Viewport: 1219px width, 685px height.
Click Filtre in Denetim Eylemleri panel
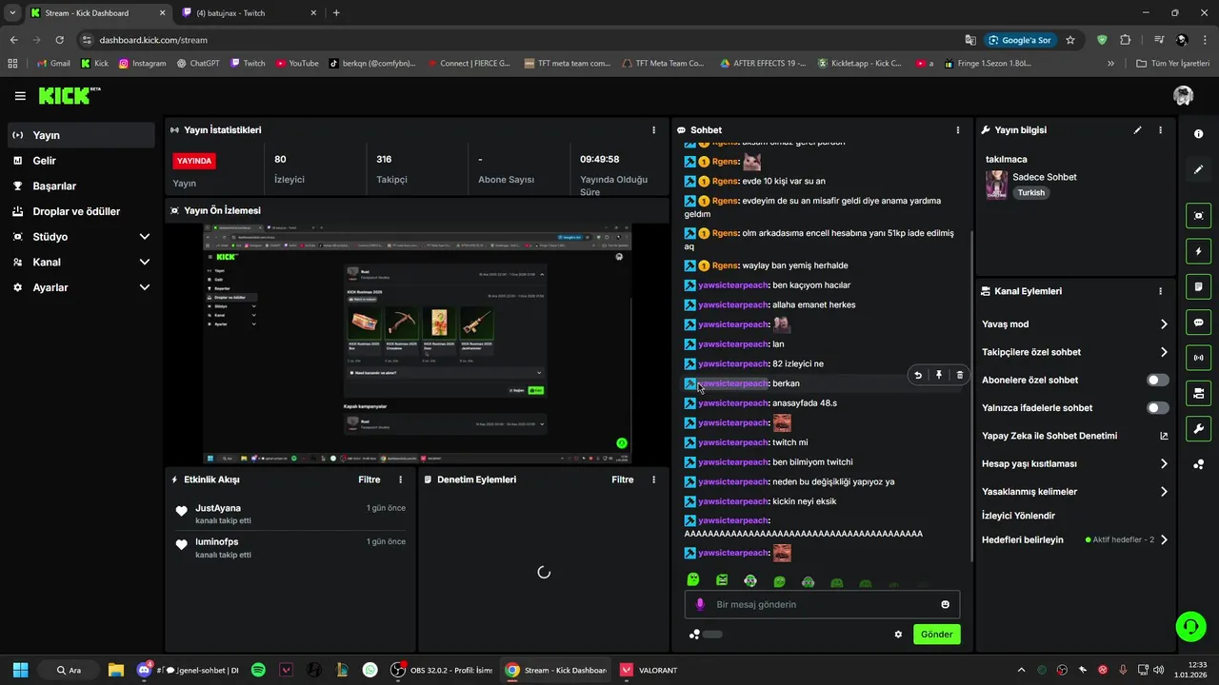[623, 479]
